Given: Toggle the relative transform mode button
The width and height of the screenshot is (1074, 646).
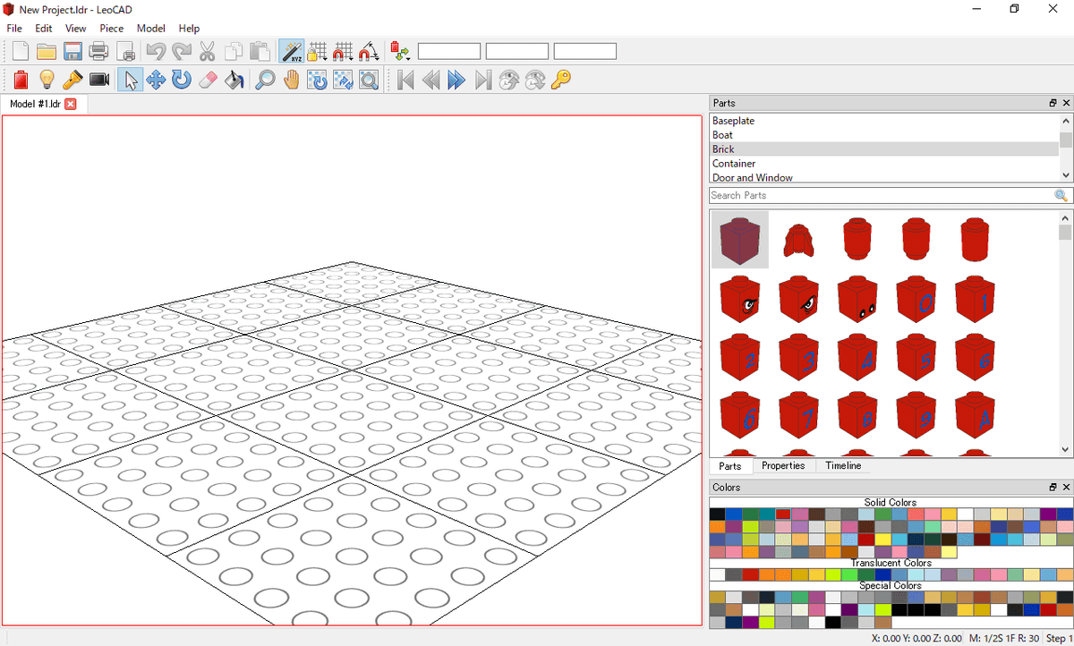Looking at the screenshot, I should (291, 51).
